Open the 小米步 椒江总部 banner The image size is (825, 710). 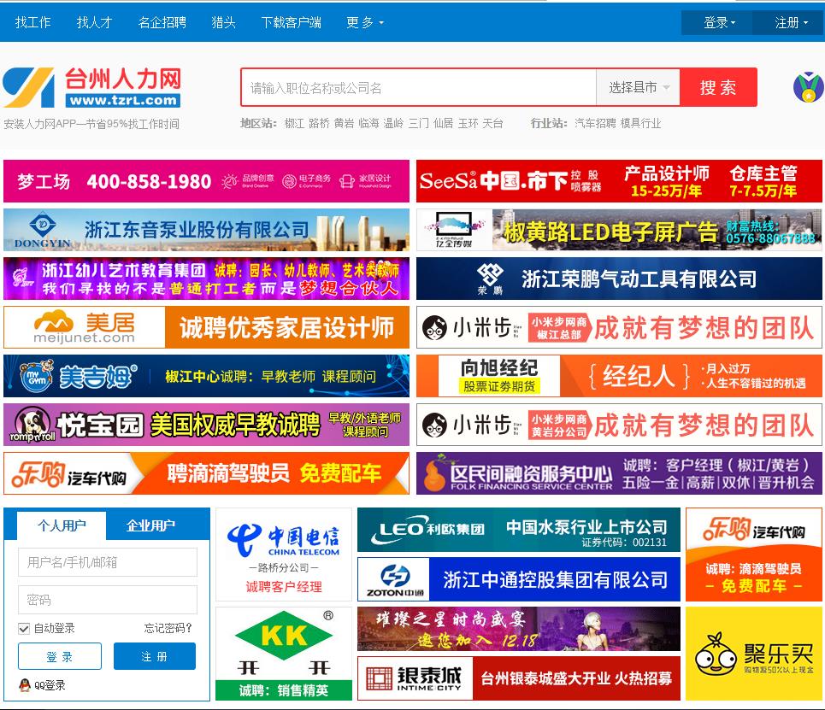(619, 327)
